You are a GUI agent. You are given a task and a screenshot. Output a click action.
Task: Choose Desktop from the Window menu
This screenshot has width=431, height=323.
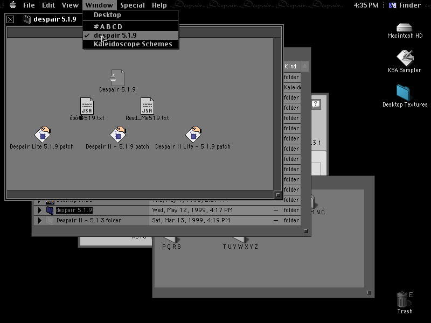coord(131,15)
